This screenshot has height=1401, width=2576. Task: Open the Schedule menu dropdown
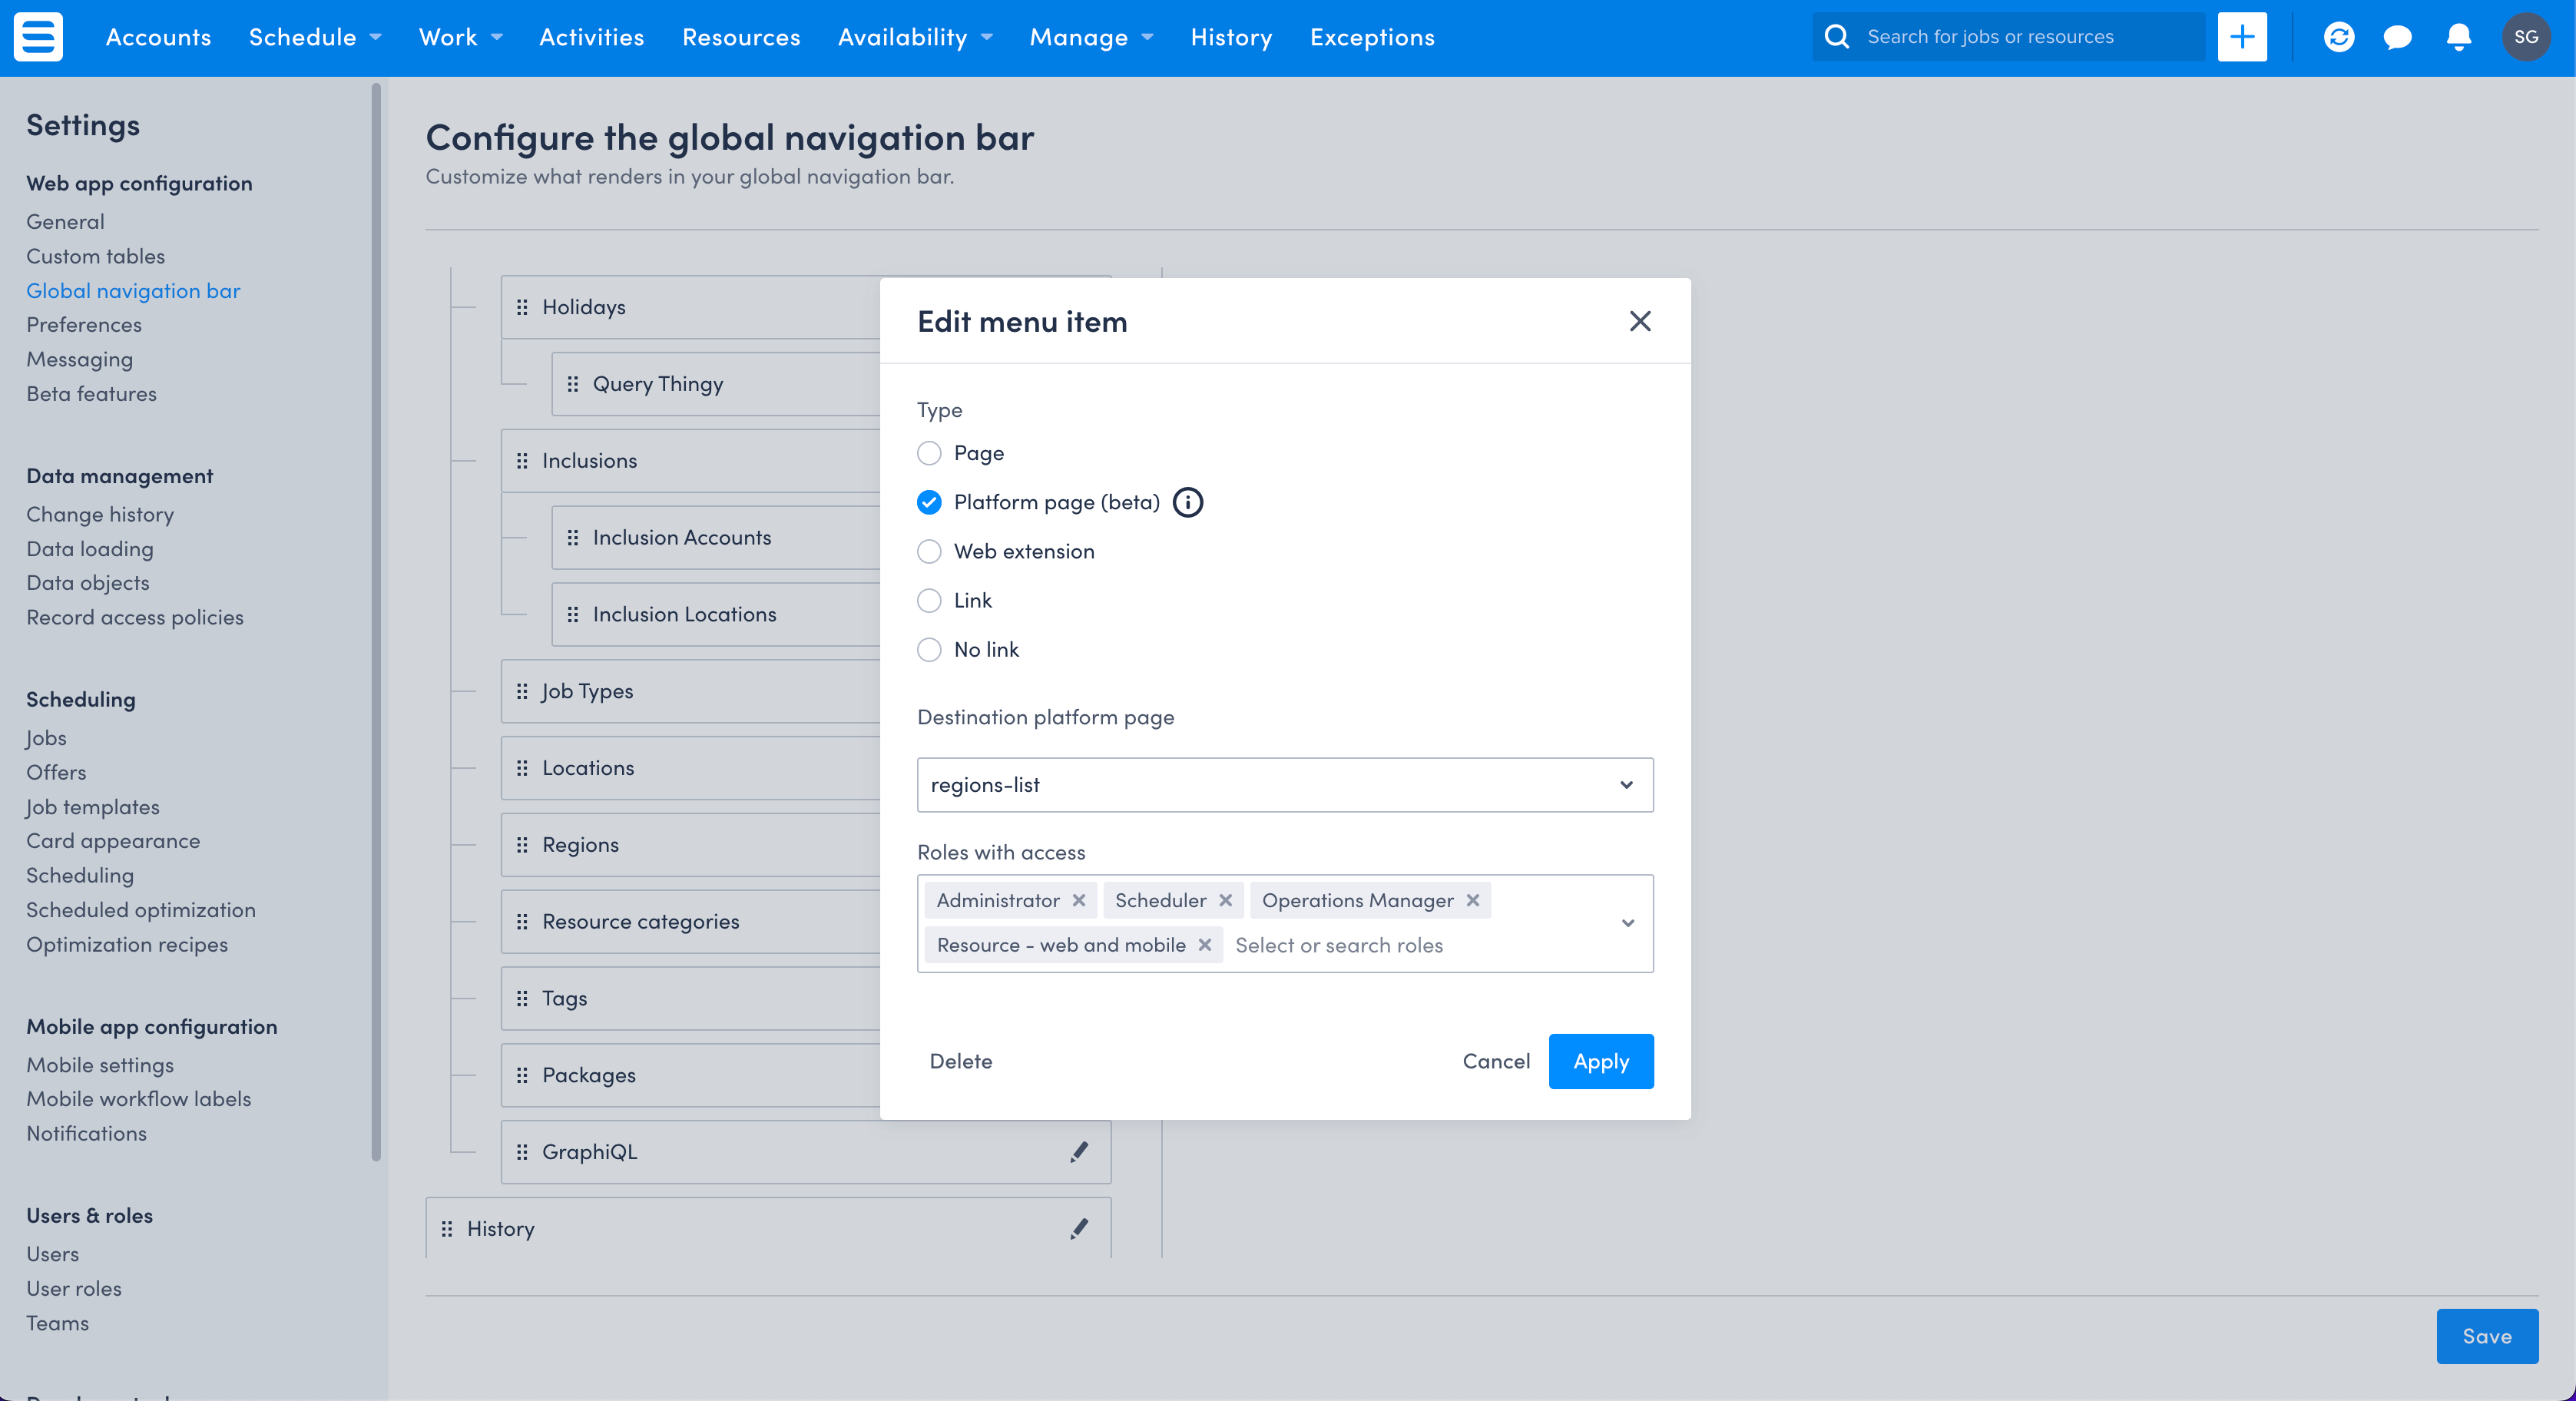pos(314,37)
